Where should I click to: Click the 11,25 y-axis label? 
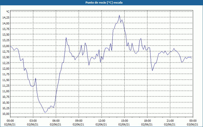[x=6, y=85]
